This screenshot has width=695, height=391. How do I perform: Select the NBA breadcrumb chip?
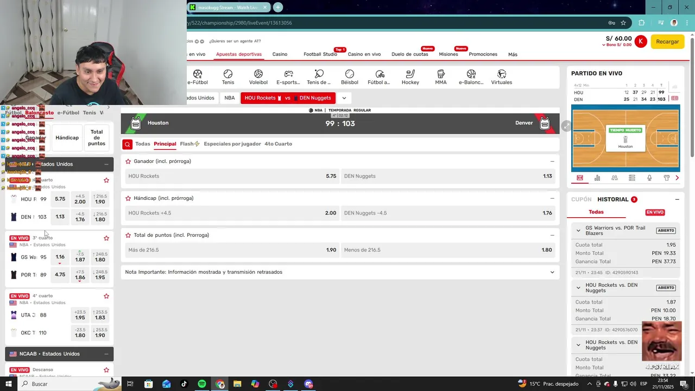tap(230, 98)
